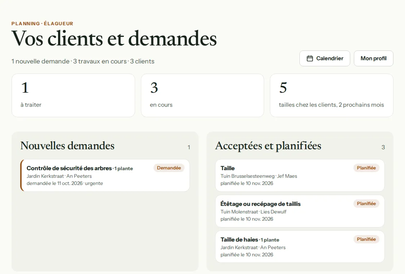Open the '5 tailles chez les clients' card

point(331,96)
